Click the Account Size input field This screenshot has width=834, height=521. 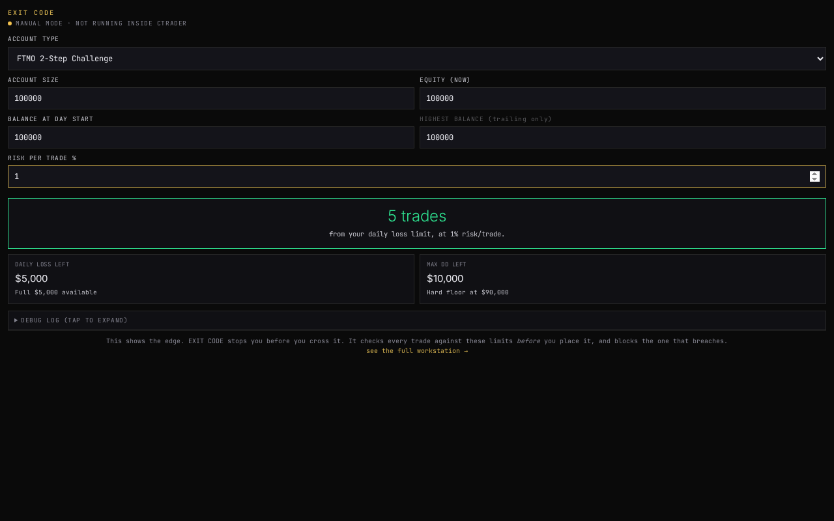pyautogui.click(x=211, y=98)
